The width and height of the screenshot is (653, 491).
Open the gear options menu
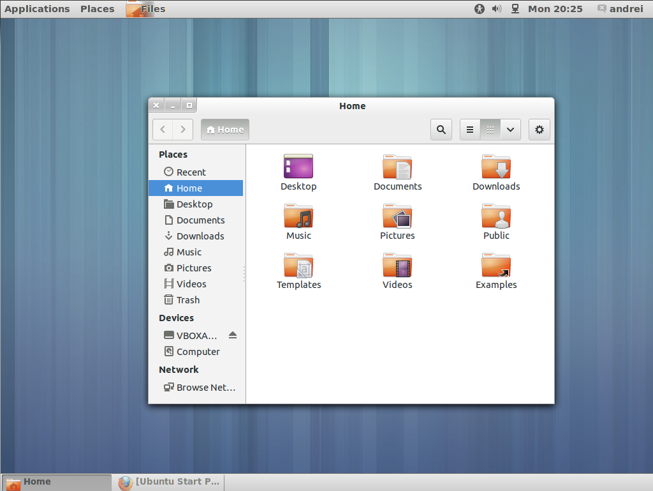539,129
